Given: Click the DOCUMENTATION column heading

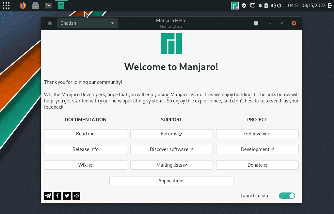Looking at the screenshot, I should click(x=86, y=120).
